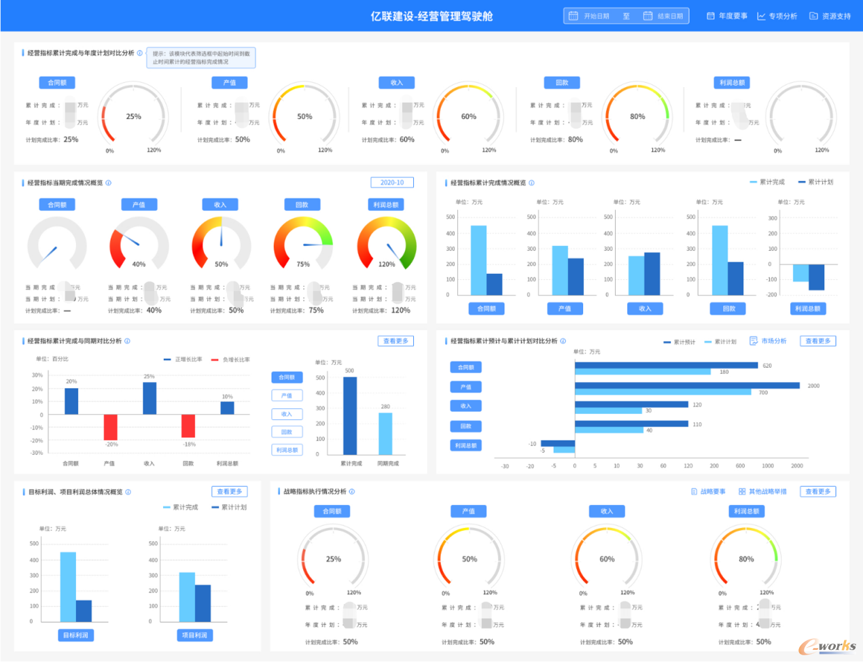Image resolution: width=863 pixels, height=662 pixels.
Task: Click the 资源支持 folder icon
Action: [x=813, y=16]
